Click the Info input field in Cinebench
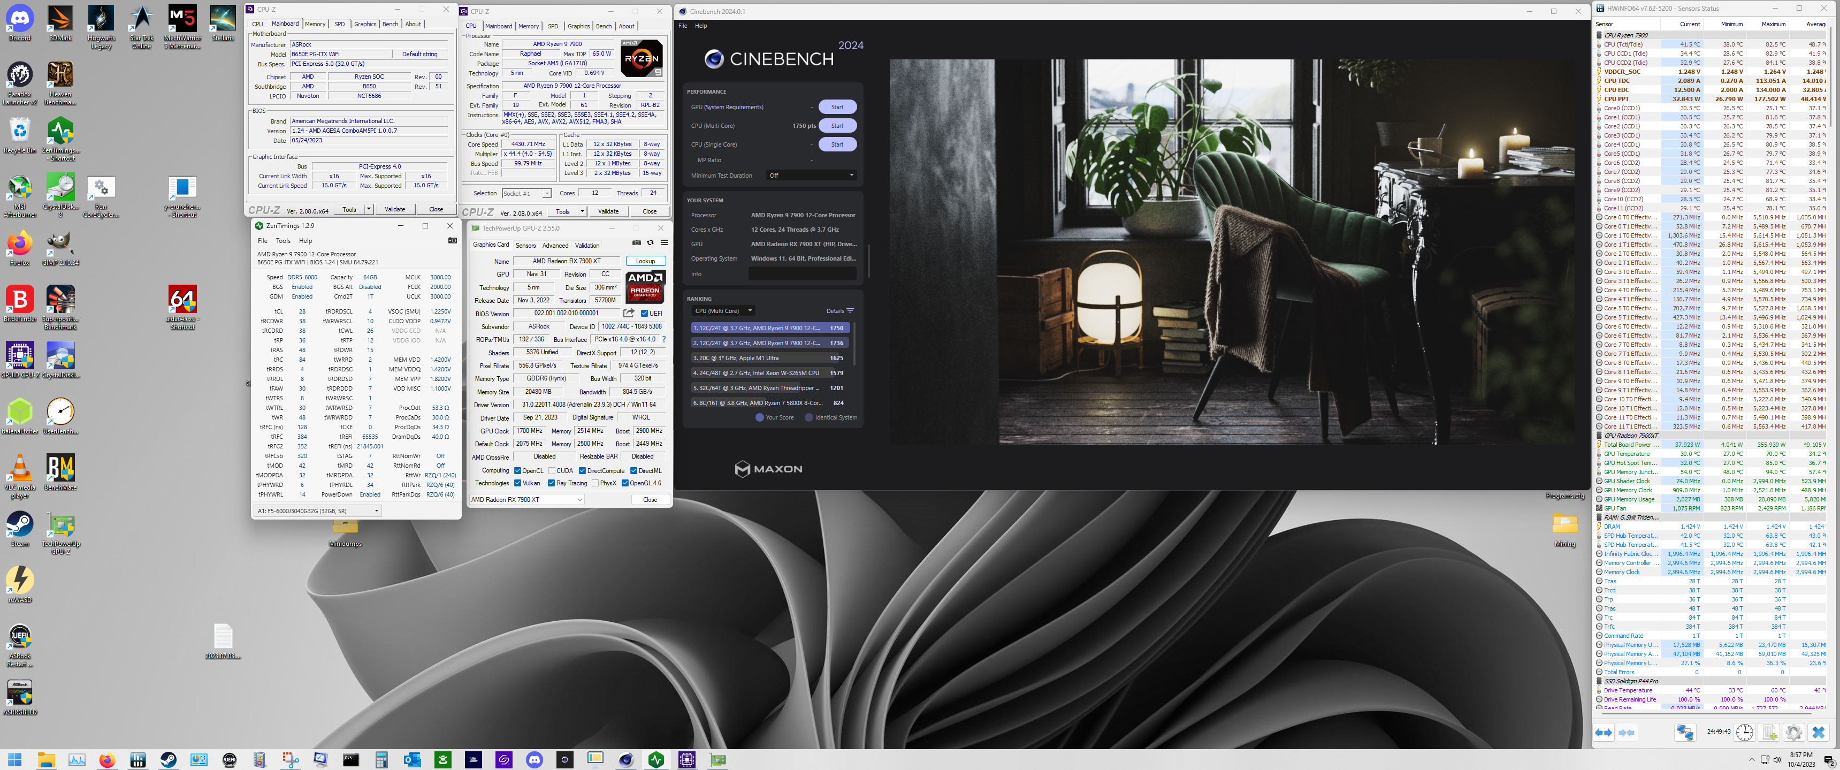Screen dimensions: 1840x770 tap(802, 273)
